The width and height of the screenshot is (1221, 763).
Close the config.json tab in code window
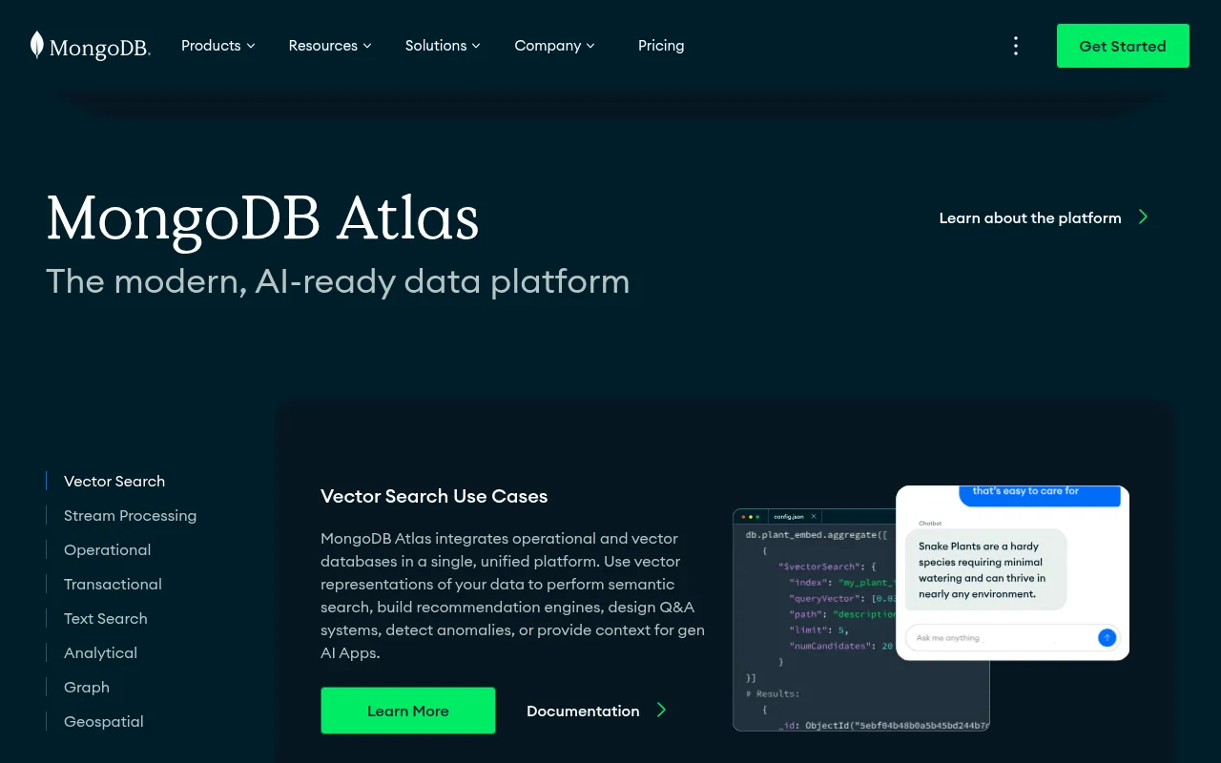pyautogui.click(x=814, y=516)
